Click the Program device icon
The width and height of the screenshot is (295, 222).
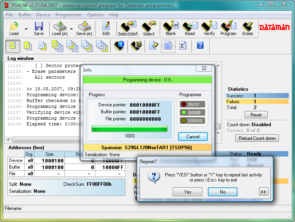[228, 28]
